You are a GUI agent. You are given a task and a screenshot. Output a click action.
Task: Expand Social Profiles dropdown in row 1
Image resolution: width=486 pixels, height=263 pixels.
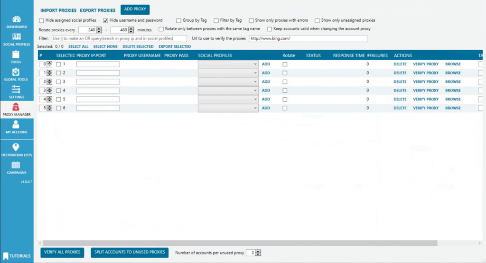(x=228, y=64)
